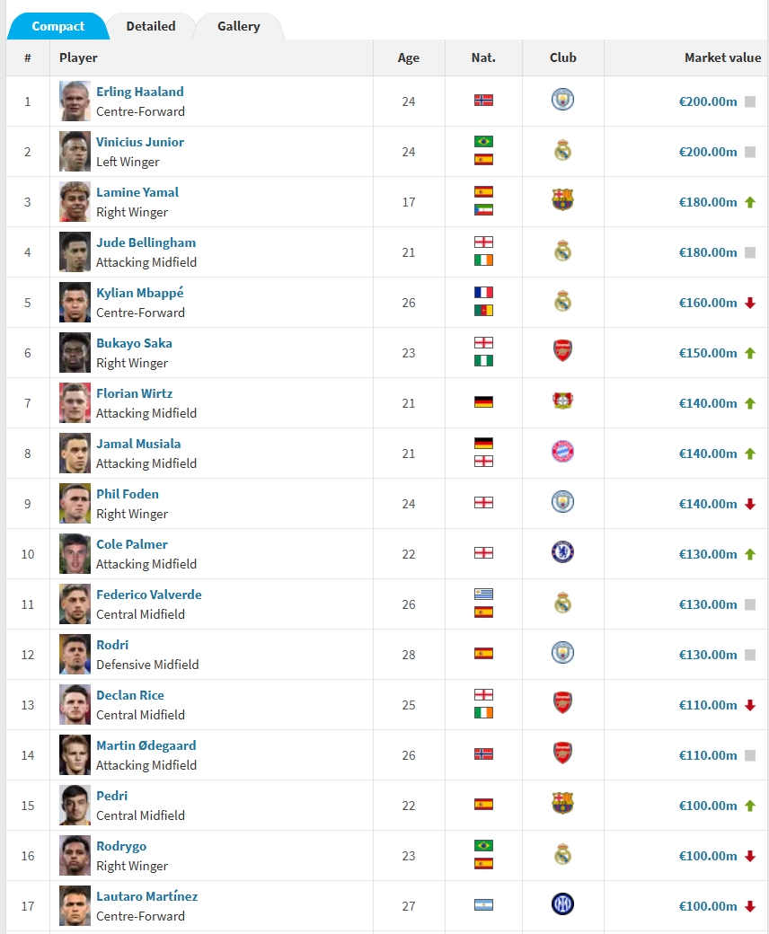Image resolution: width=769 pixels, height=934 pixels.
Task: Open Martin Ødegaard's profile link
Action: point(146,745)
